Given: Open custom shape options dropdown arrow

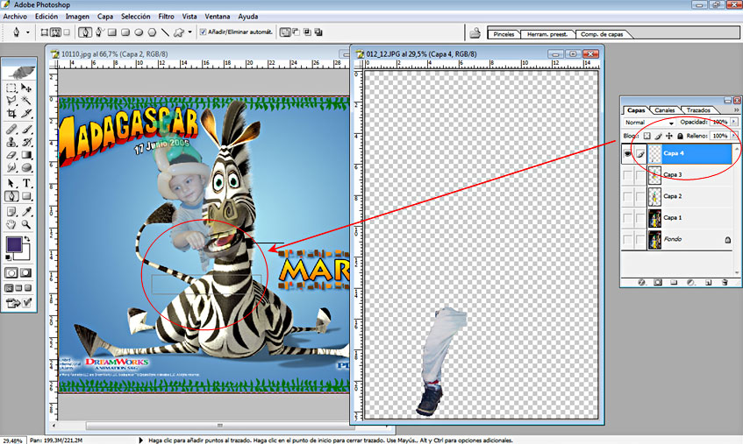Looking at the screenshot, I should pyautogui.click(x=190, y=32).
